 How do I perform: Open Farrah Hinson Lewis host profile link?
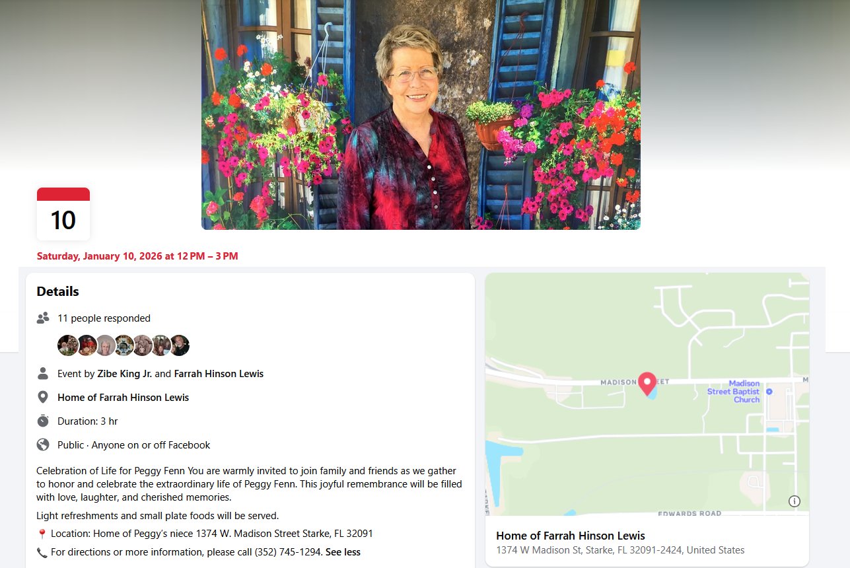point(219,374)
